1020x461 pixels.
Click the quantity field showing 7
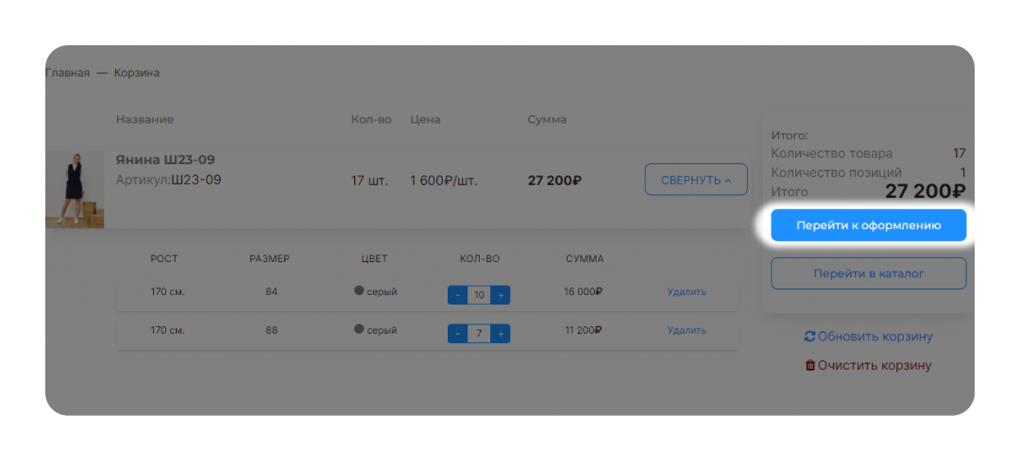[x=479, y=334]
